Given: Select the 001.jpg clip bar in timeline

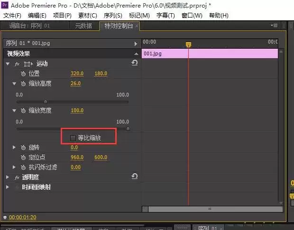Looking at the screenshot, I should point(210,53).
